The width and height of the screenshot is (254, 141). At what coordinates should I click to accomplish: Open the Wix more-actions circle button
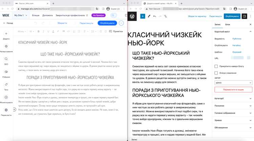click(x=121, y=23)
